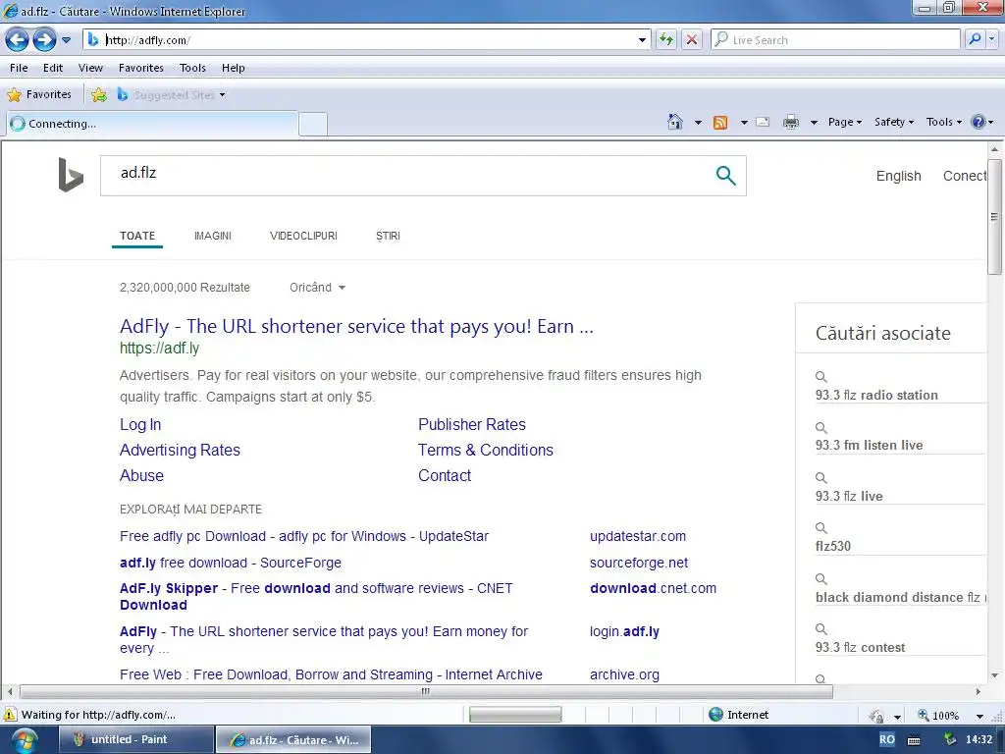The image size is (1005, 754).
Task: Click the Bing logo
Action: tap(71, 175)
